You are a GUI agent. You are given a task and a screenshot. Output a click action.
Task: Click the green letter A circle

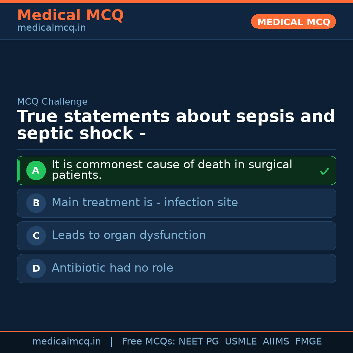[x=36, y=170]
